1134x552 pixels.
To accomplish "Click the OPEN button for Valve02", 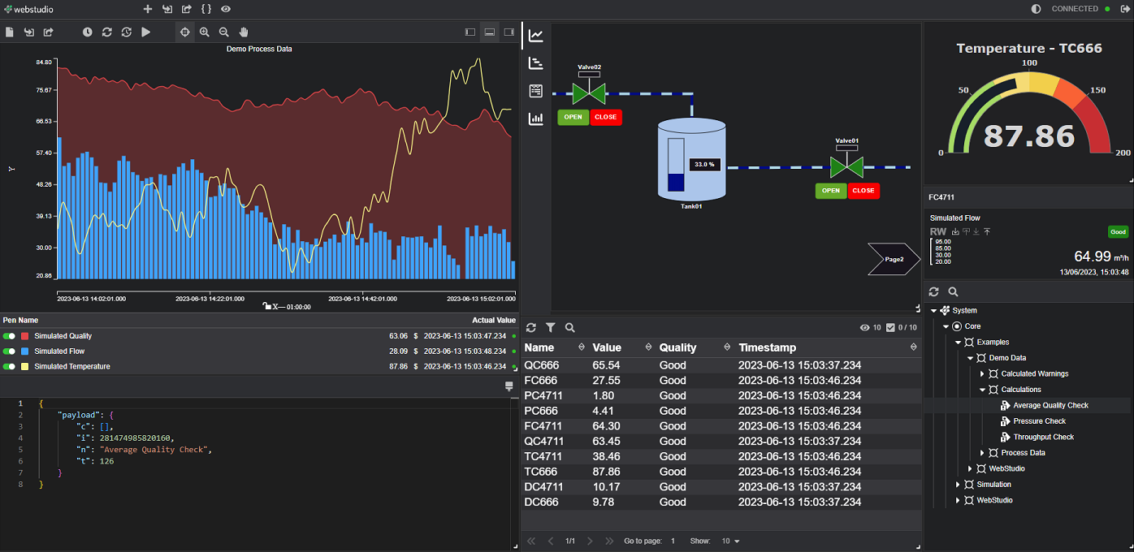I will click(x=573, y=117).
